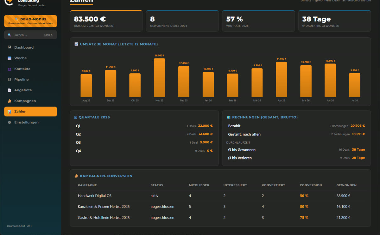Go to Kontakte in the sidebar
Image resolution: width=380 pixels, height=235 pixels.
pos(30,69)
